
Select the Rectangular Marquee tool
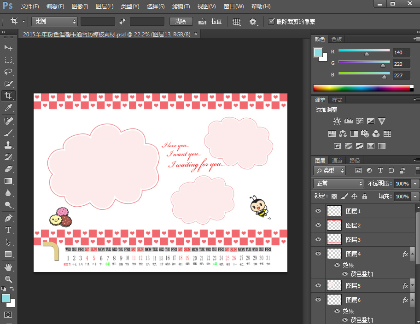click(x=8, y=60)
